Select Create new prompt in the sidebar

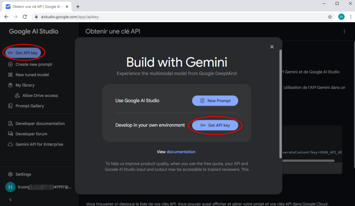click(34, 64)
